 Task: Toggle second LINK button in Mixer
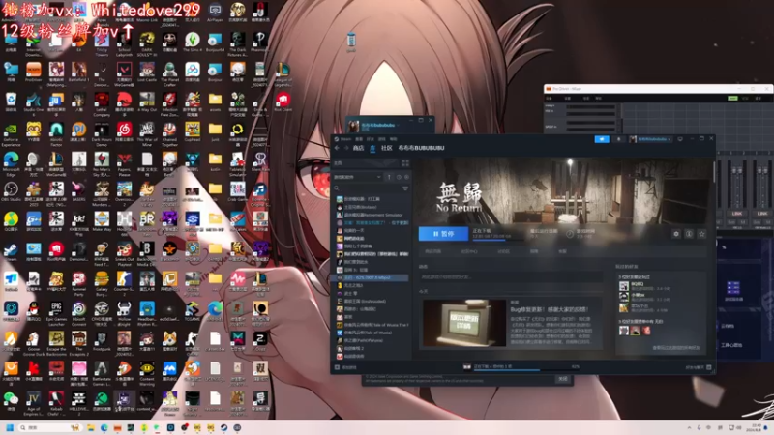pyautogui.click(x=761, y=214)
